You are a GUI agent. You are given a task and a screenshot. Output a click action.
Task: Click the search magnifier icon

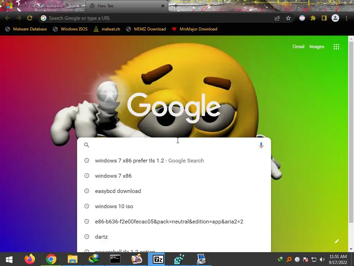pos(87,145)
